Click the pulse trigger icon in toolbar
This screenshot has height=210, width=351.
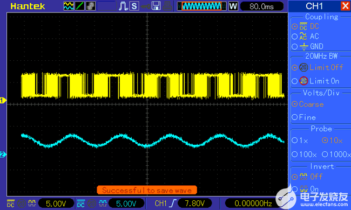click(x=123, y=6)
